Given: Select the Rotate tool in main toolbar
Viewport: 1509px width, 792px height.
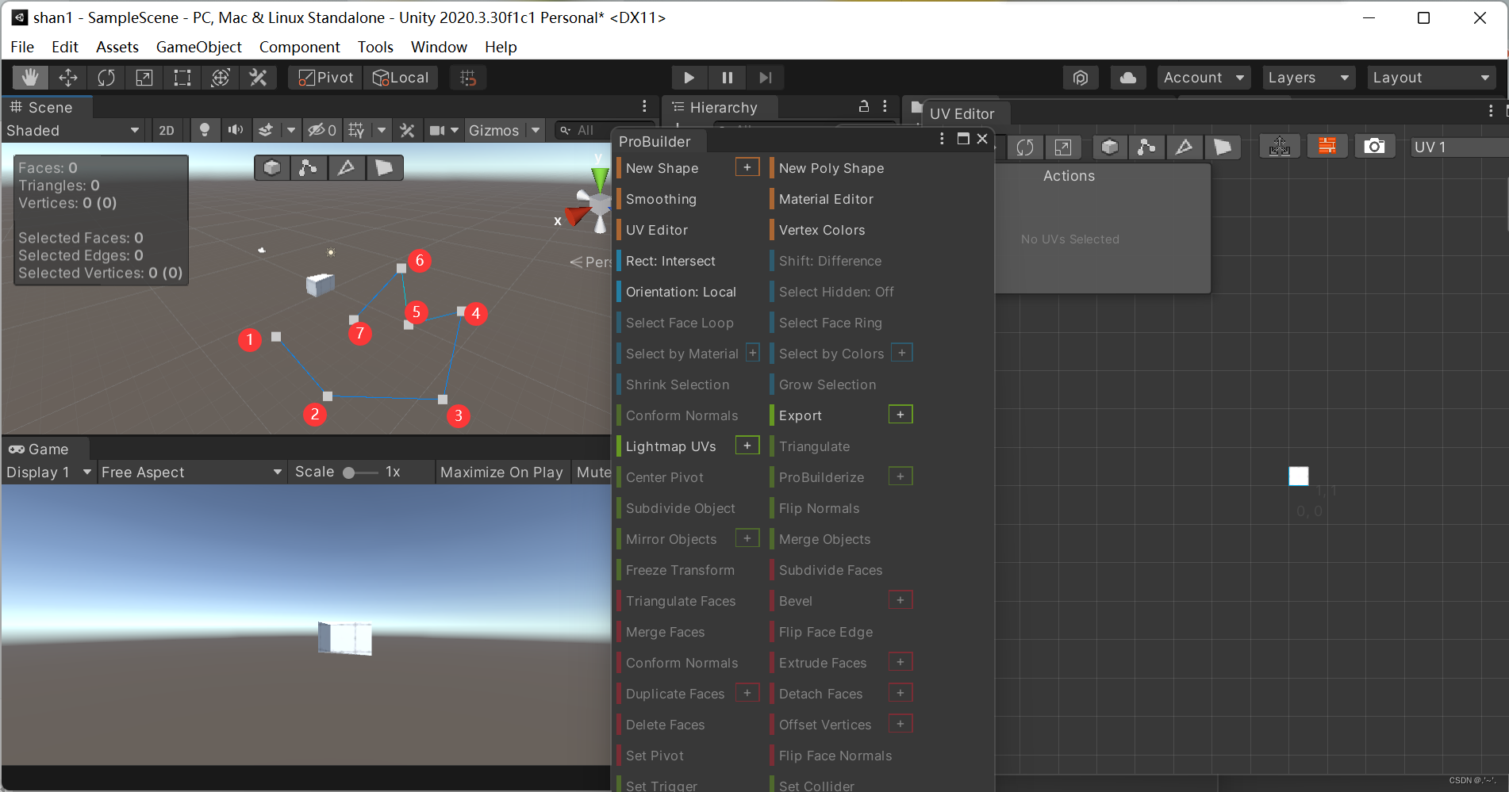Looking at the screenshot, I should [x=106, y=78].
